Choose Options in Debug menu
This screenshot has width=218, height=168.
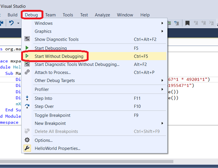pos(94,140)
